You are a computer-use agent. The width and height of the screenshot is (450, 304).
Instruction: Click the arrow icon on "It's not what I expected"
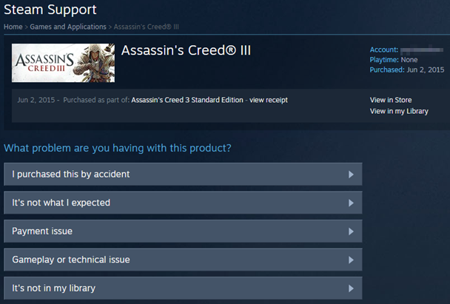tap(351, 203)
